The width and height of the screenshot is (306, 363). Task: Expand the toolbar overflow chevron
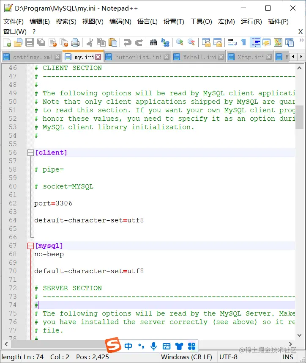(x=301, y=40)
